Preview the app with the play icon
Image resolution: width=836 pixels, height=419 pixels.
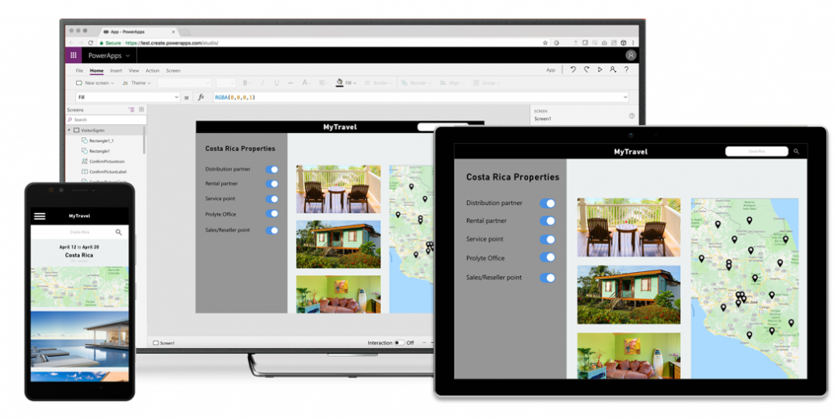[x=600, y=70]
